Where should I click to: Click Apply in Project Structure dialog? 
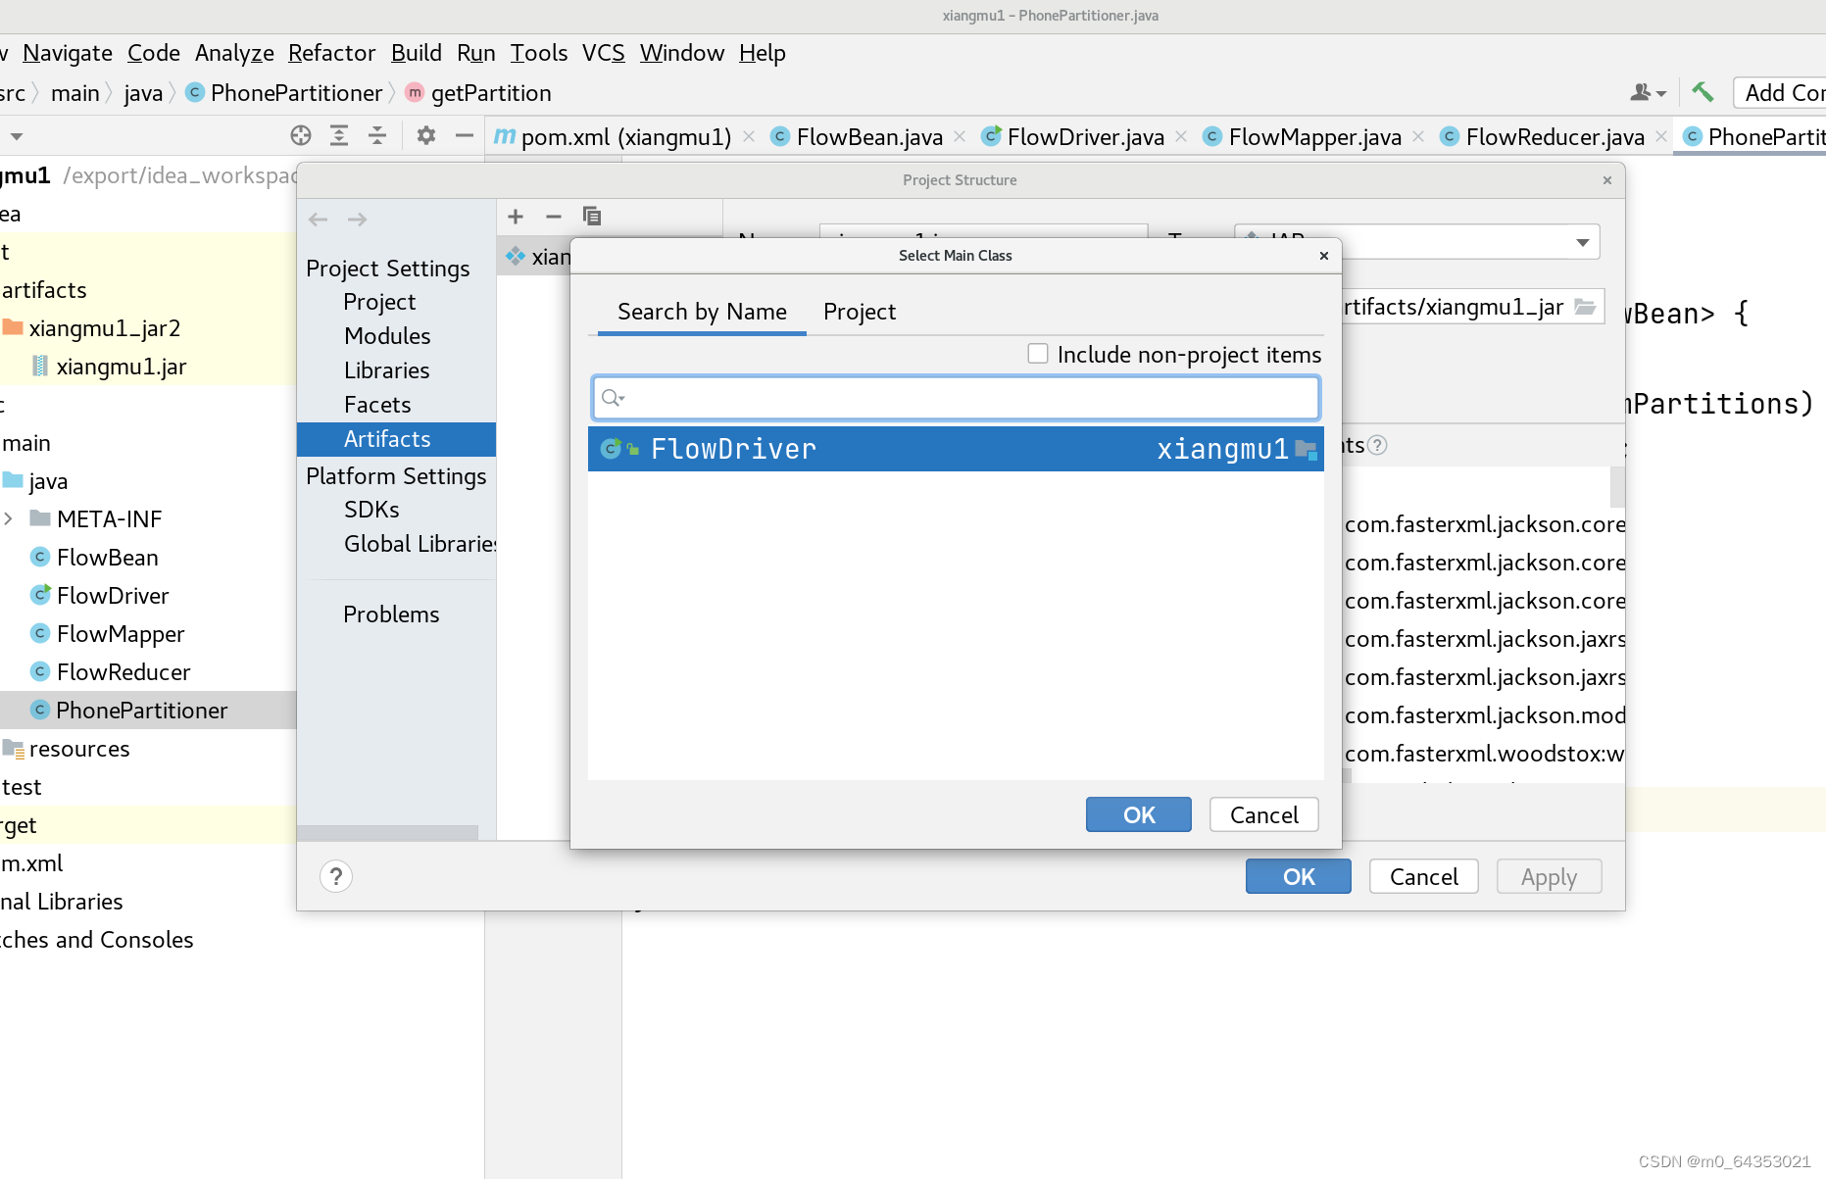(x=1550, y=876)
